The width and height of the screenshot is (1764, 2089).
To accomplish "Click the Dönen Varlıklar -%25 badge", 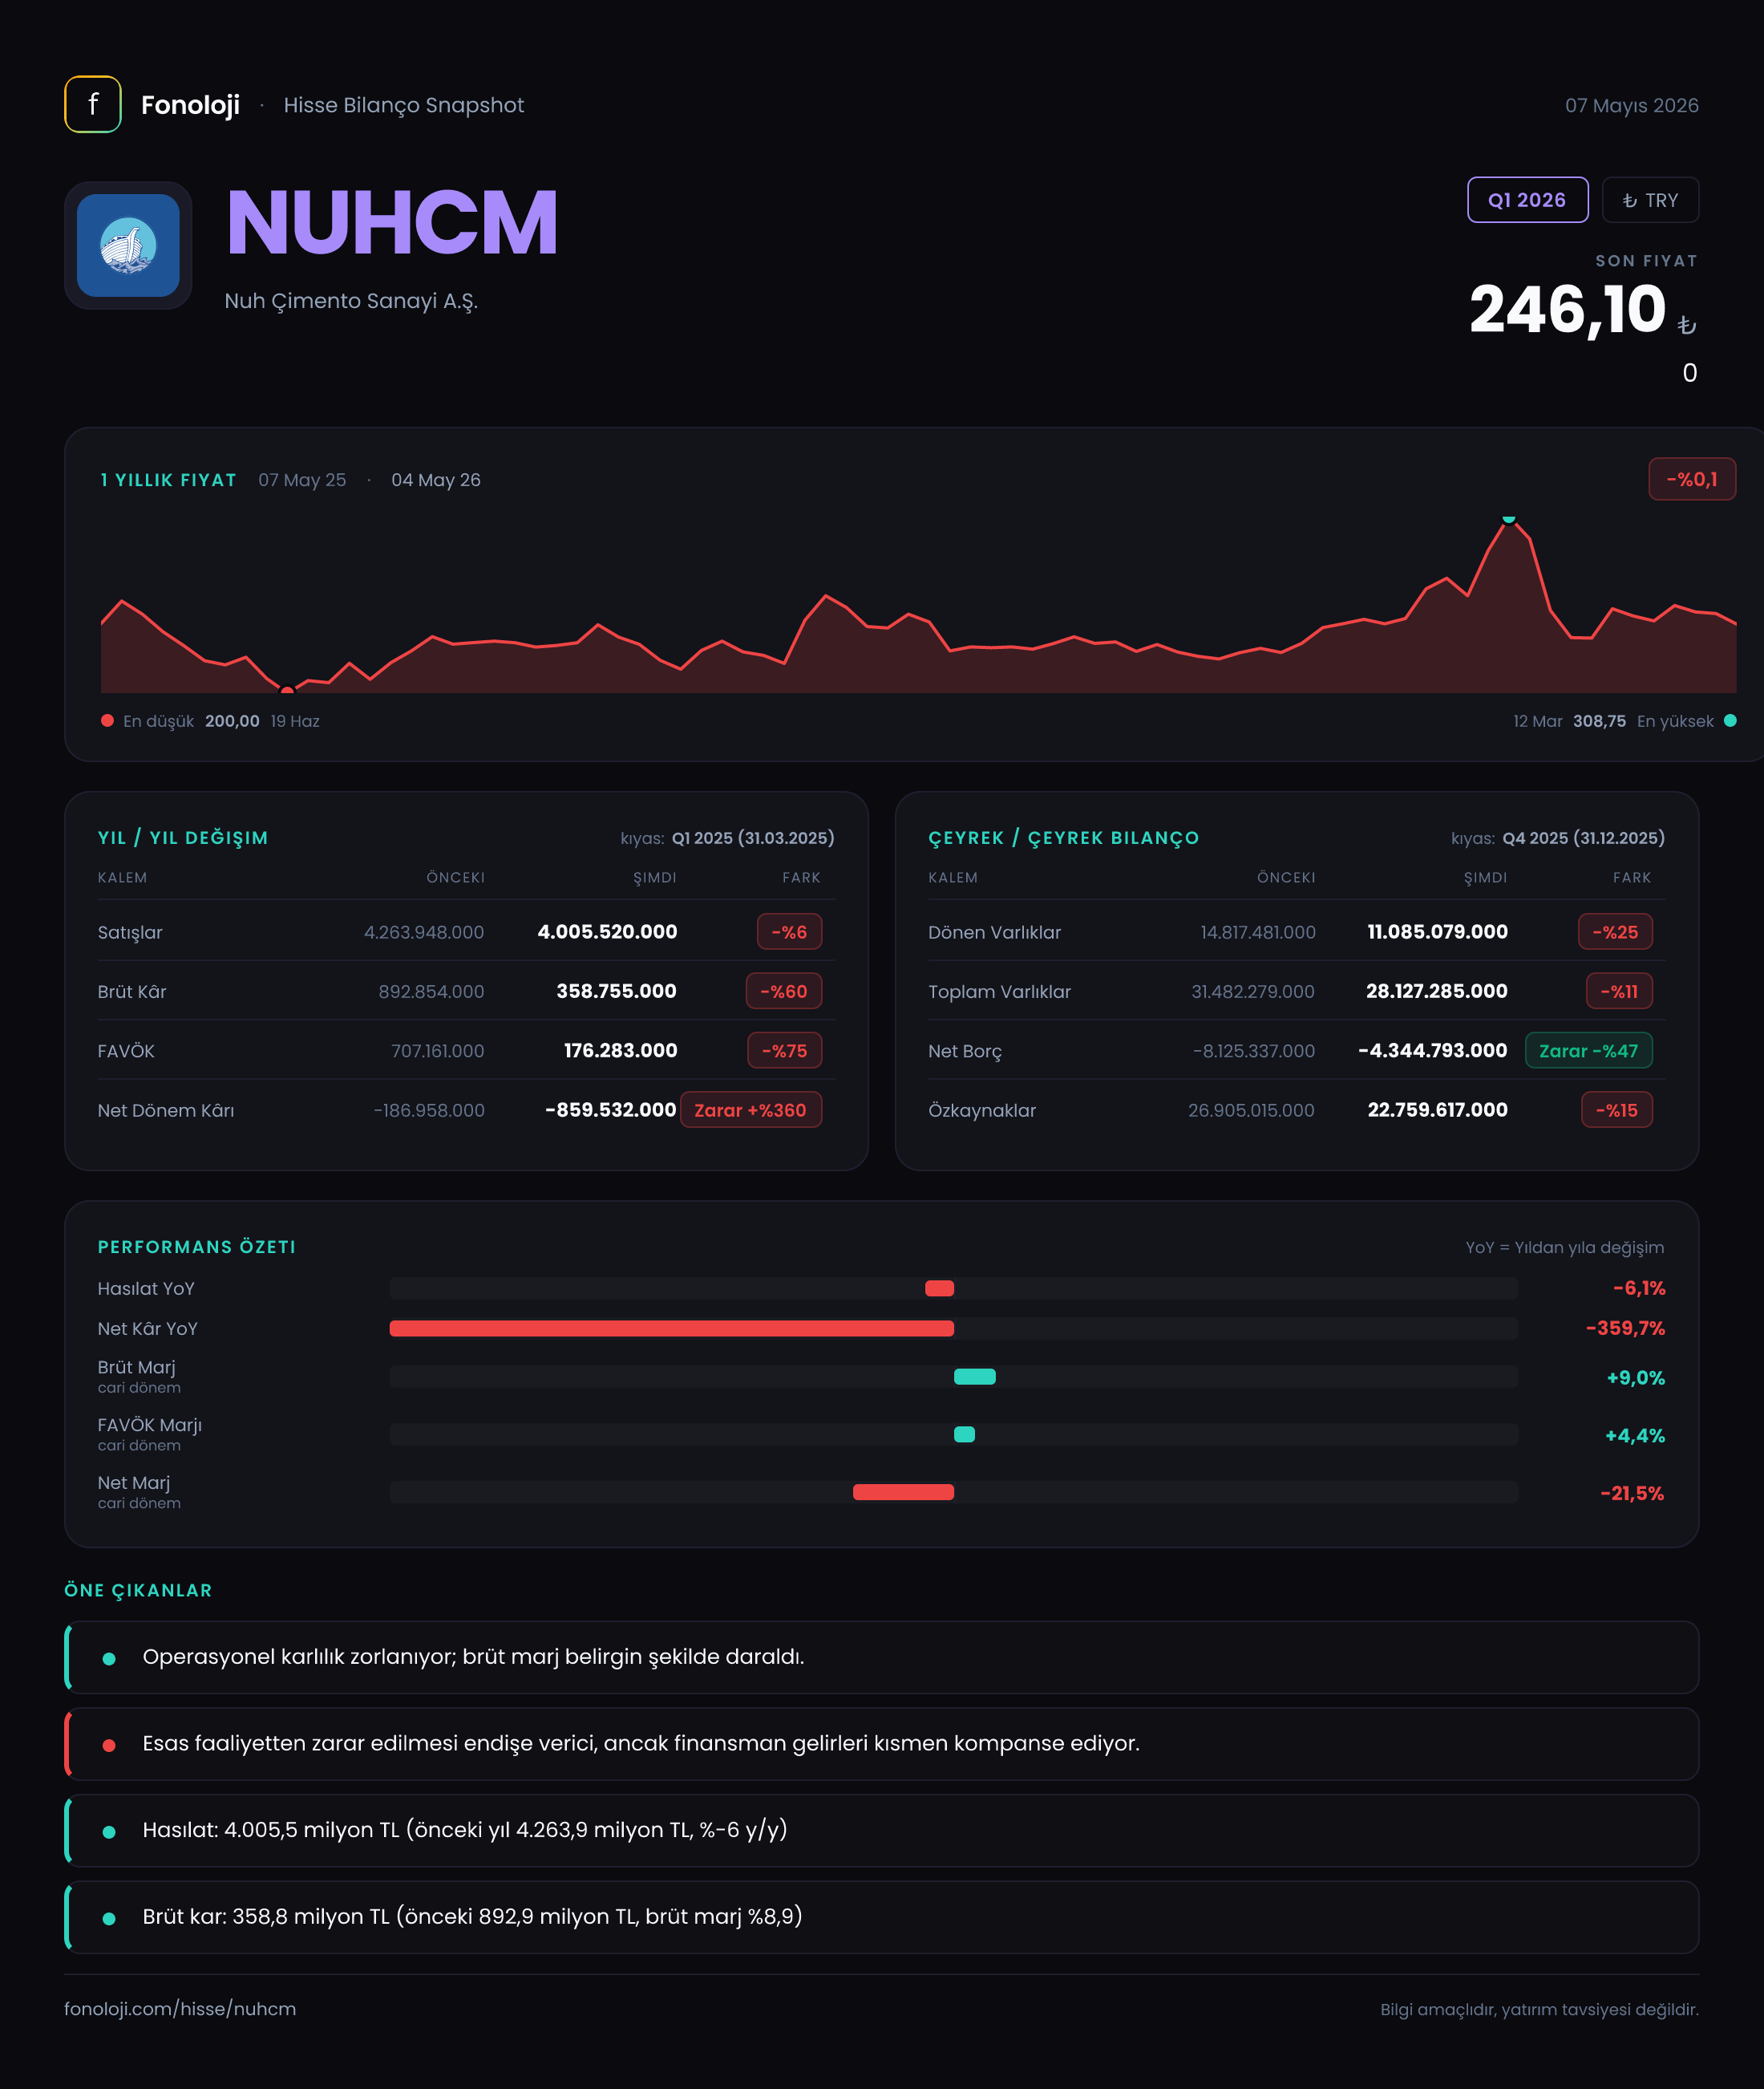I will click(x=1615, y=932).
